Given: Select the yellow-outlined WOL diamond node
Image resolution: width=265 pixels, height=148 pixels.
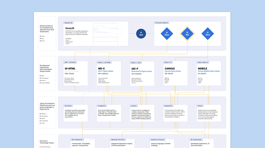Looking at the screenshot, I should point(187,34).
